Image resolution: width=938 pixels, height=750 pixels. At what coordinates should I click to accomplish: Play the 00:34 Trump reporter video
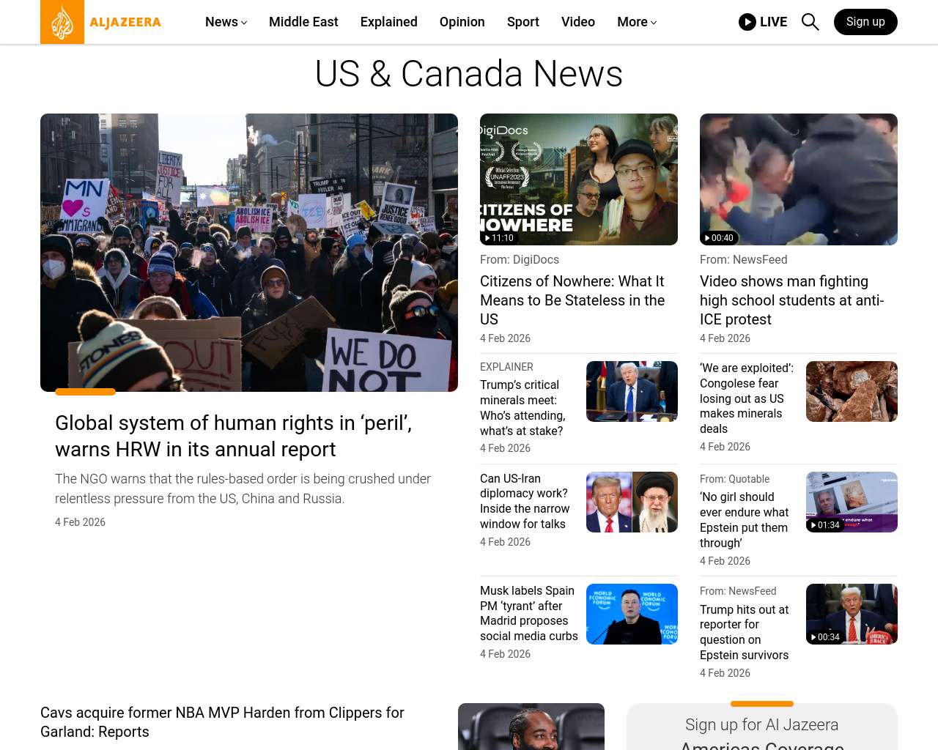pyautogui.click(x=852, y=614)
